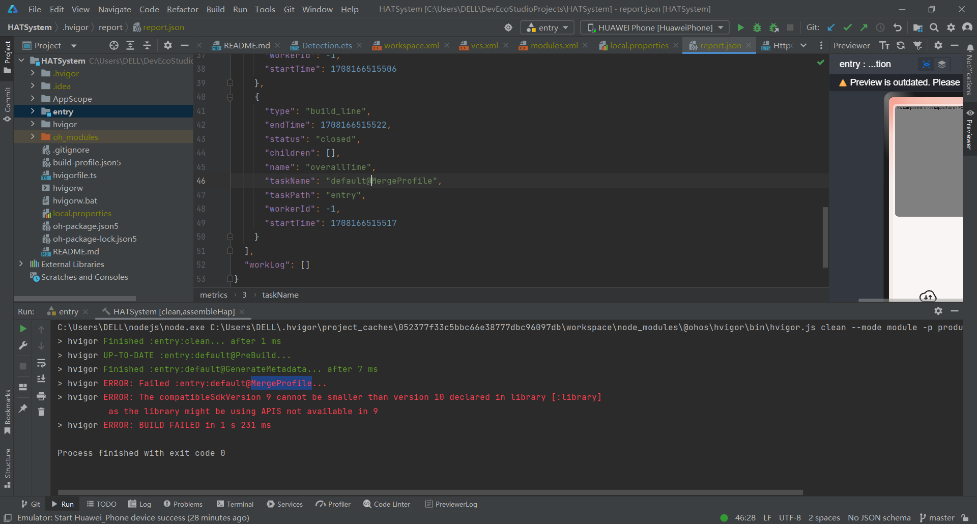Expand all nodes in Project panel
The height and width of the screenshot is (524, 977).
130,45
